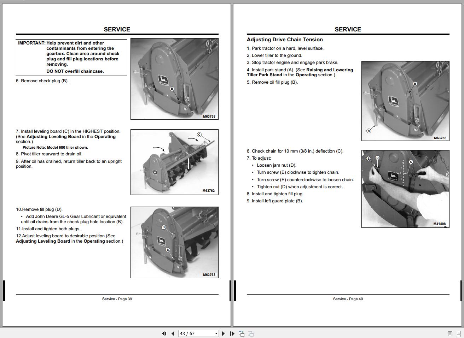The height and width of the screenshot is (338, 464).
Task: Open the page number dropdown arrow
Action: tap(216, 333)
